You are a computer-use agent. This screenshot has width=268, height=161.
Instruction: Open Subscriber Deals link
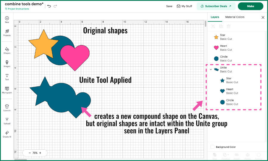tap(216, 6)
